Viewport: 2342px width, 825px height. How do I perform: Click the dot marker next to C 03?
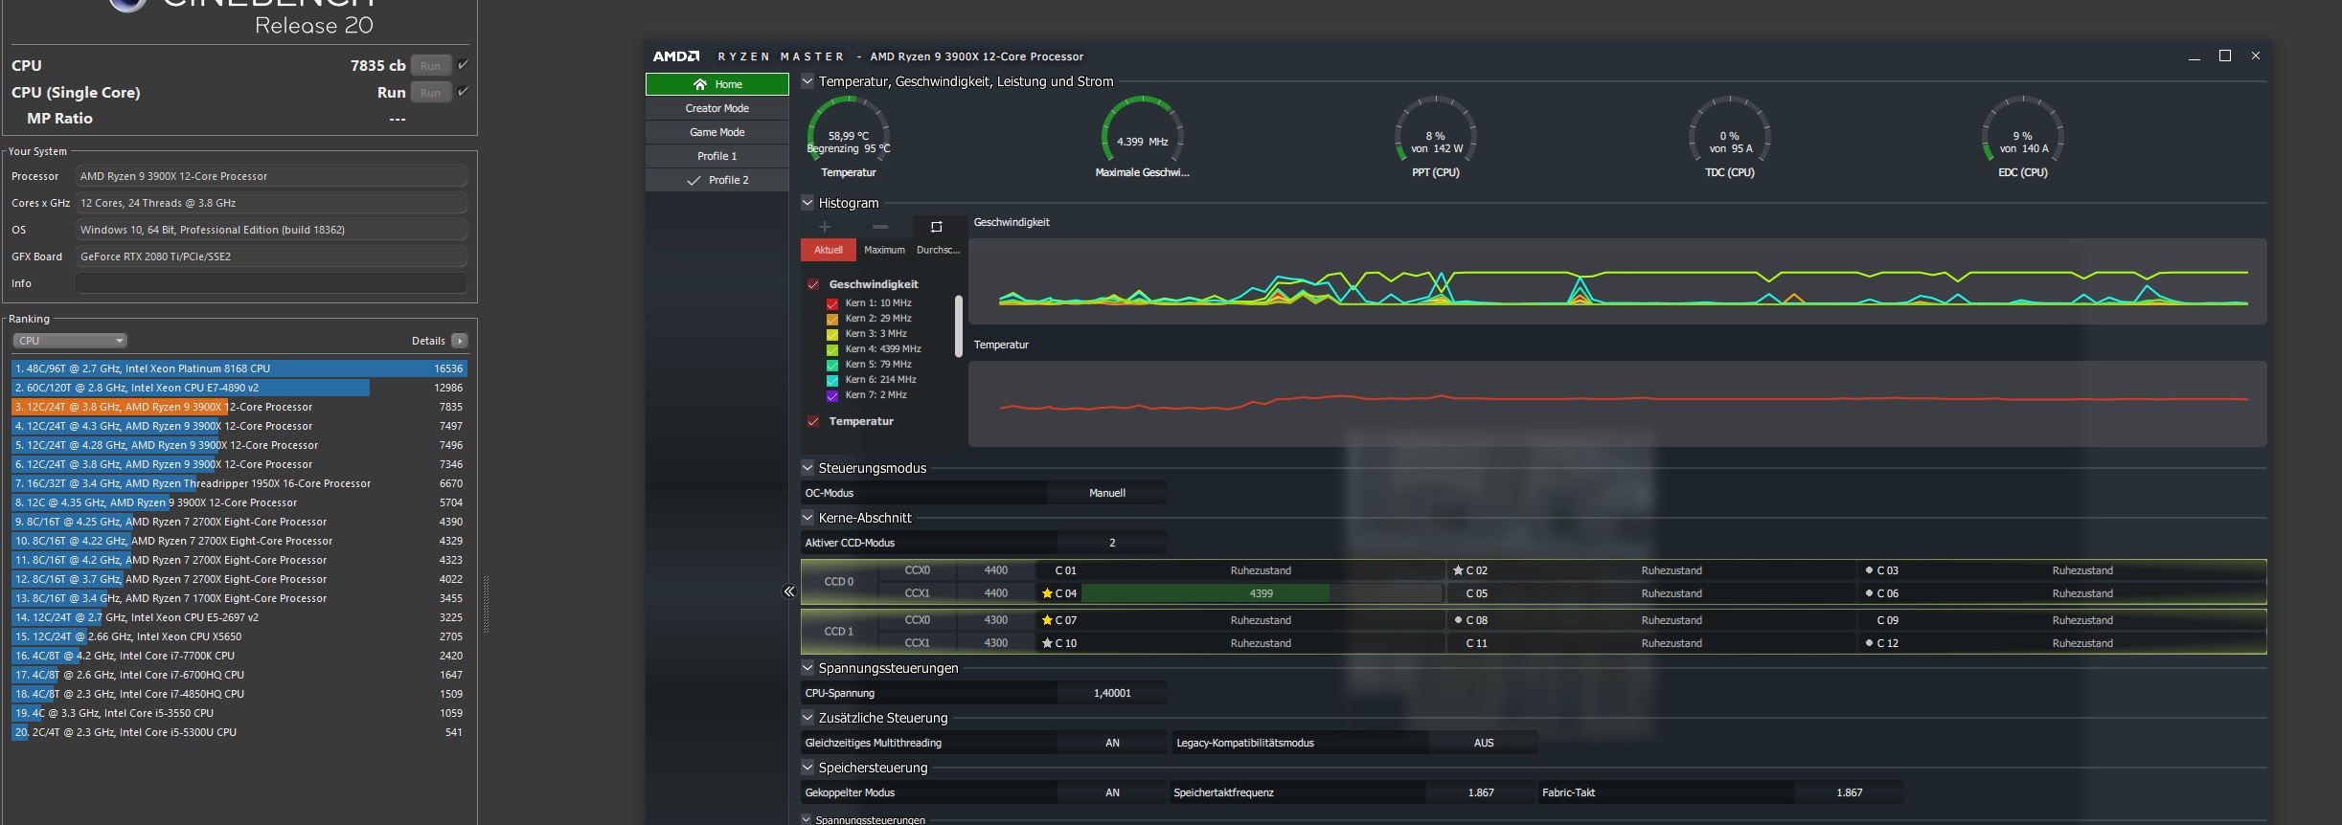[1869, 570]
